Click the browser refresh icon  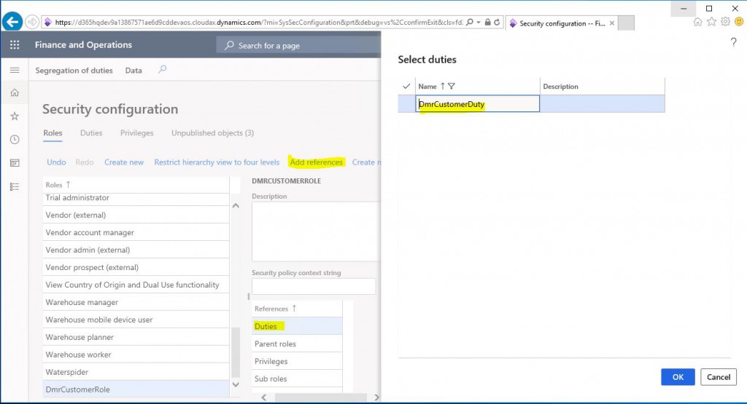[497, 22]
